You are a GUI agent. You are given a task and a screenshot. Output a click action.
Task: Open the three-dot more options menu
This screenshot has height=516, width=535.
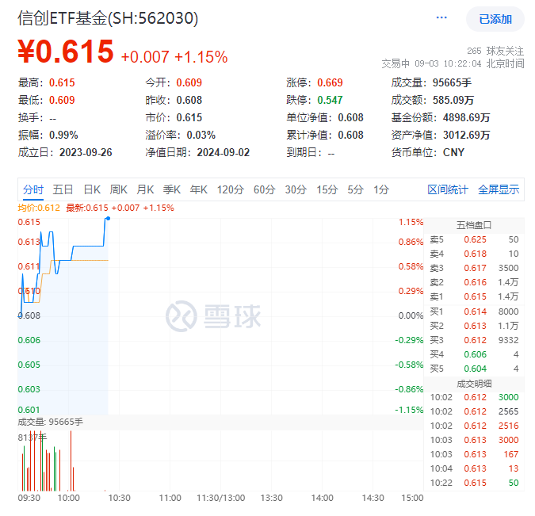pyautogui.click(x=441, y=17)
